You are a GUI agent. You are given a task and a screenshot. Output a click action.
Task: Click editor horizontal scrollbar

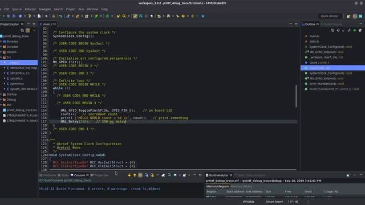172,170
